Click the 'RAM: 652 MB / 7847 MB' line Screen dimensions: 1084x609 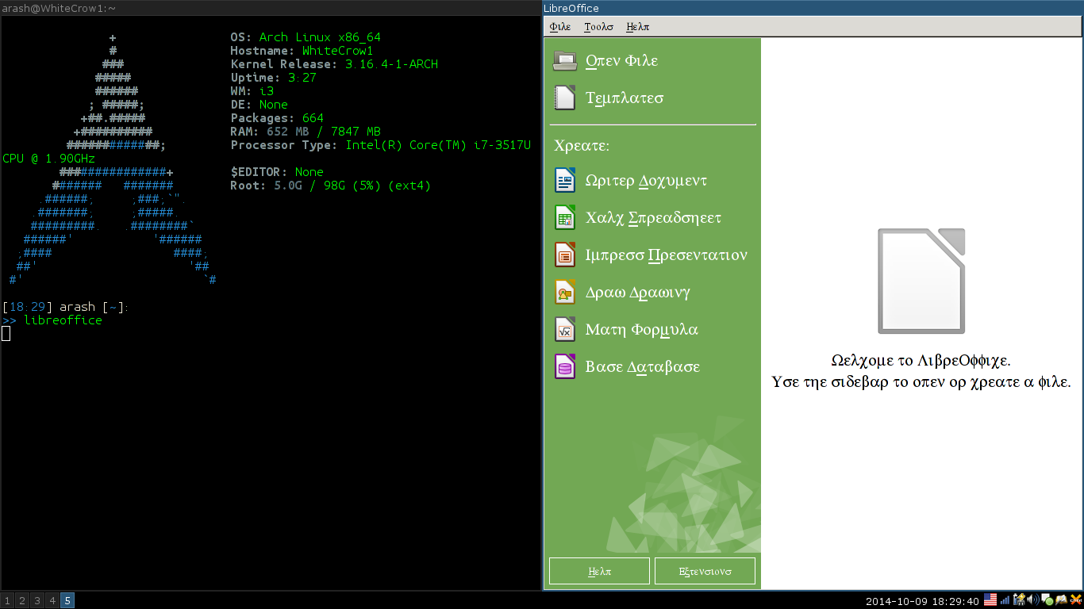tap(306, 132)
